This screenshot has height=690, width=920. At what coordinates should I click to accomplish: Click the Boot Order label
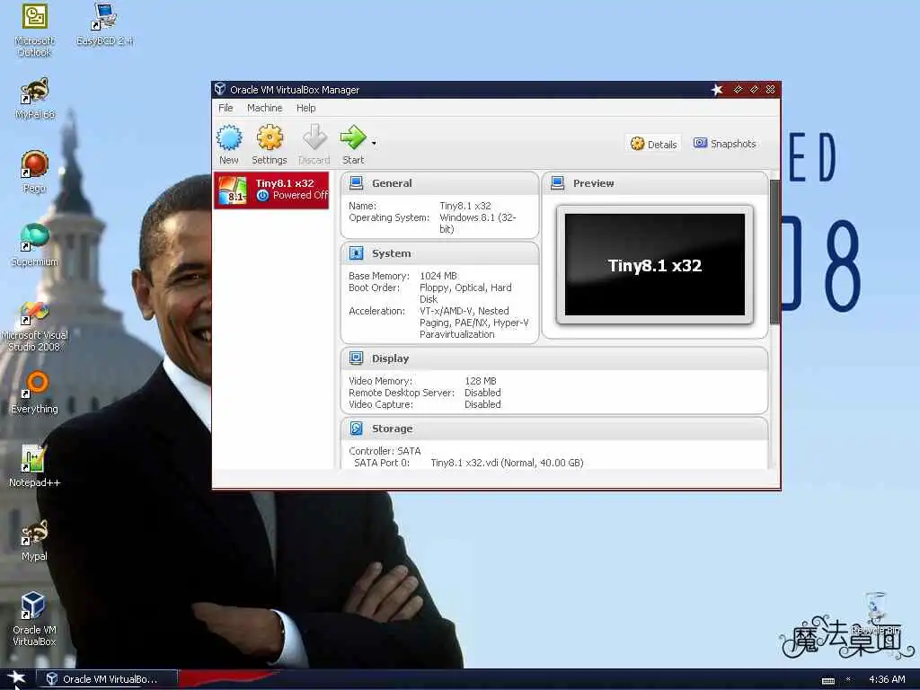pos(374,287)
